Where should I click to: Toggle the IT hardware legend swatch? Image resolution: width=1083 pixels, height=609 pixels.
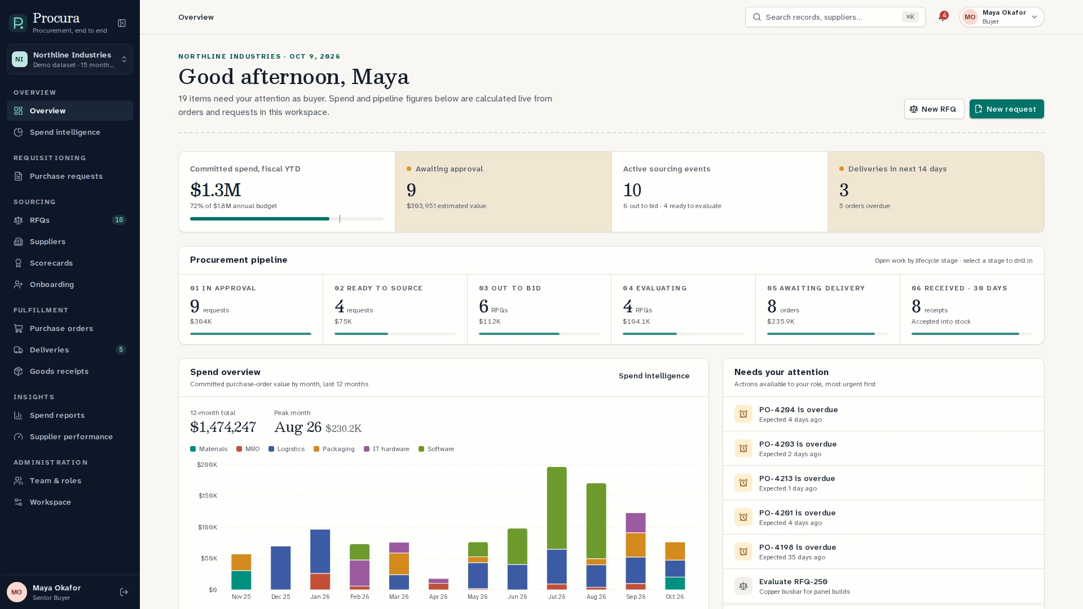click(367, 449)
